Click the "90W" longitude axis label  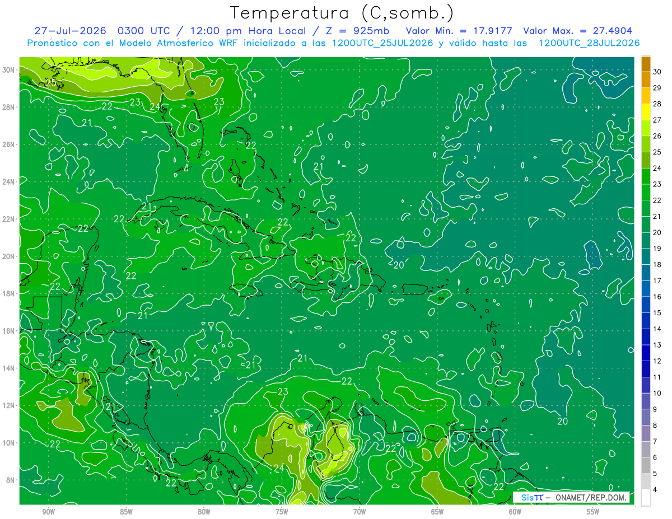coord(48,512)
